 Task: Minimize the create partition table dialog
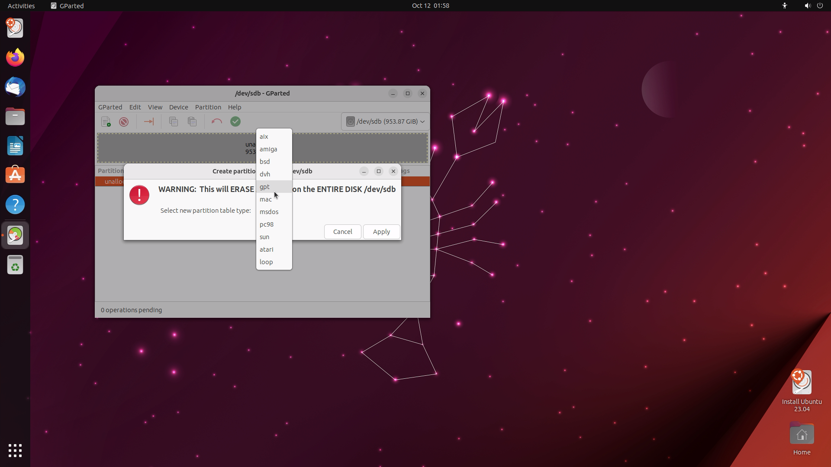point(364,171)
